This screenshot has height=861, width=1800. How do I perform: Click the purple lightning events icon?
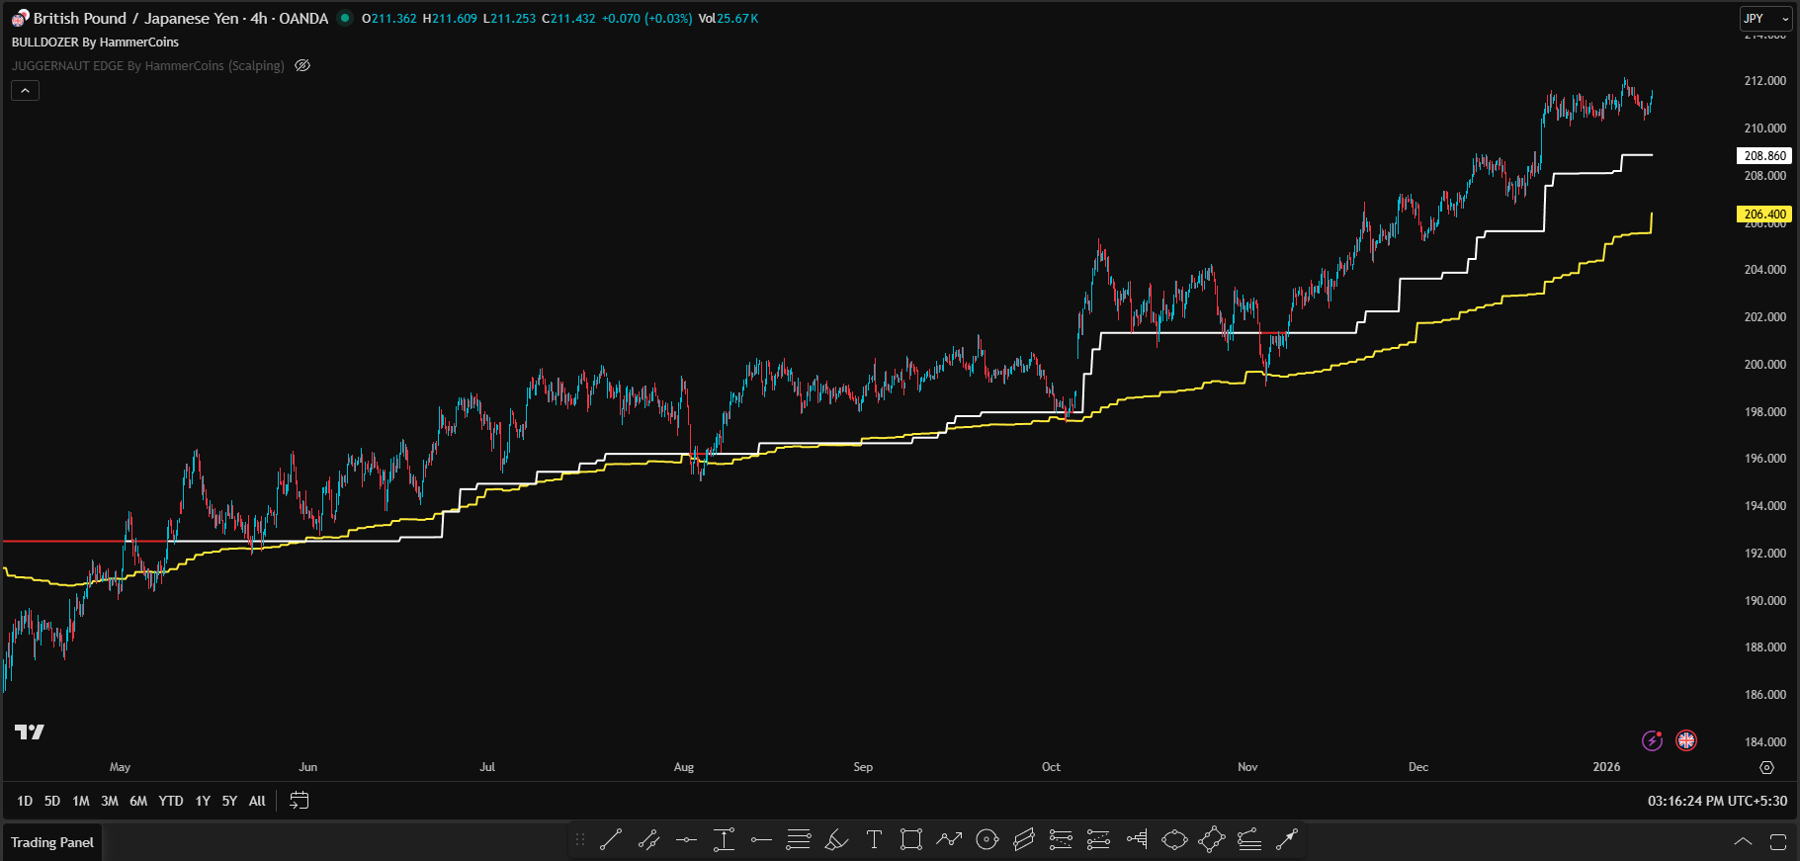(x=1652, y=740)
